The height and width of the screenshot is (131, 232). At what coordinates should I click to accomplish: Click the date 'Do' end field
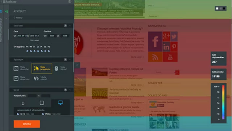tap(35, 36)
